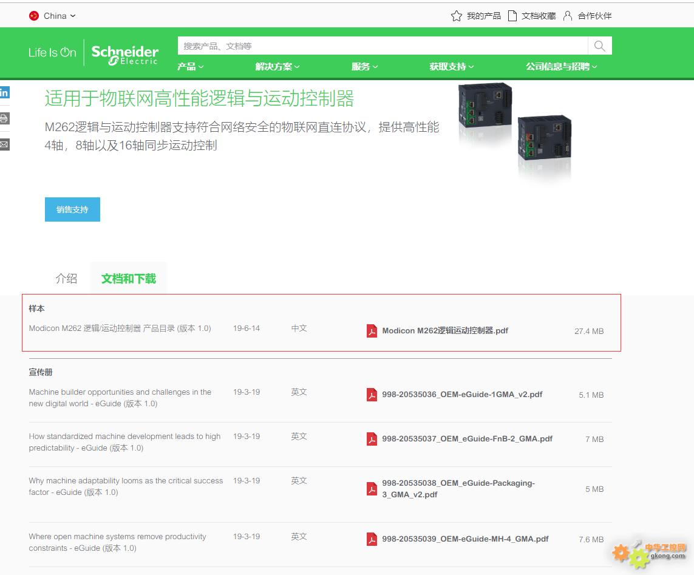Click the 7.6 MB file size
The height and width of the screenshot is (575, 694).
click(x=591, y=539)
